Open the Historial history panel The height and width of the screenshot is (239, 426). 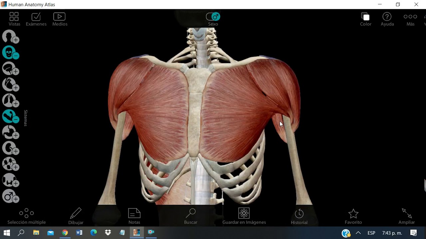(299, 216)
